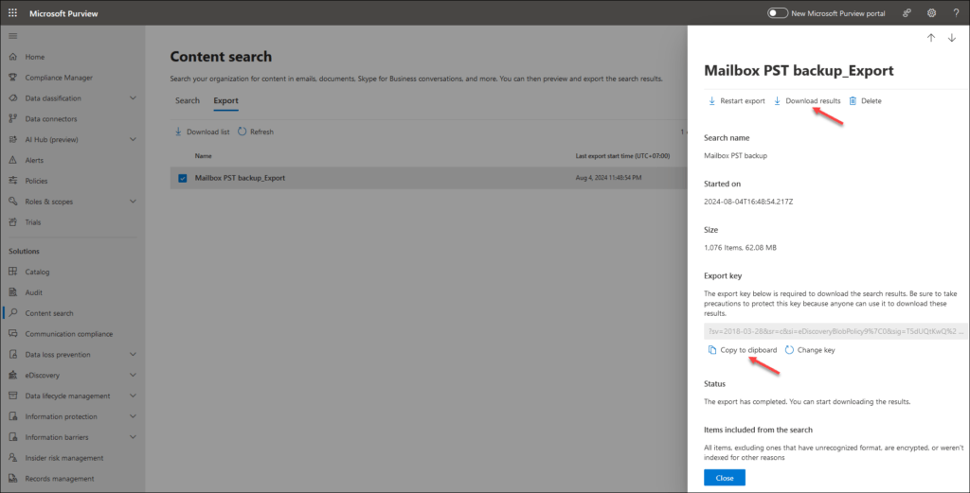Click the Content search magnifier icon
This screenshot has width=970, height=493.
click(x=13, y=313)
